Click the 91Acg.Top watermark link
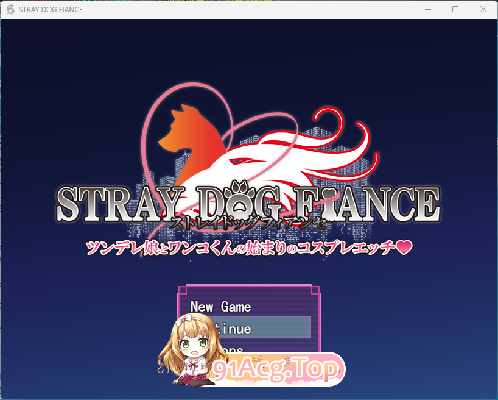The image size is (498, 400). click(x=275, y=368)
